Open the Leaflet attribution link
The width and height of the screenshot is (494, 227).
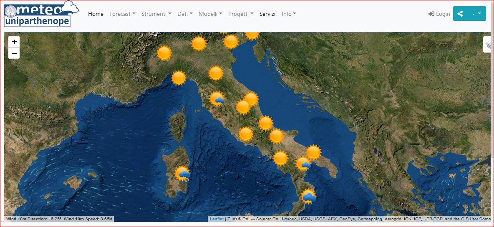coord(217,219)
